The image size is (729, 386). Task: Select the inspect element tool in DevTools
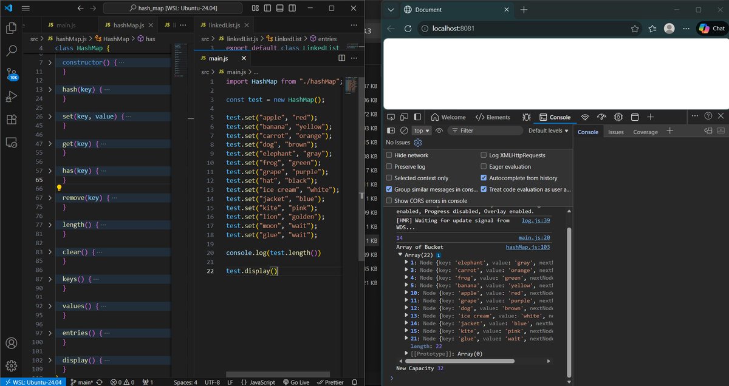[392, 117]
